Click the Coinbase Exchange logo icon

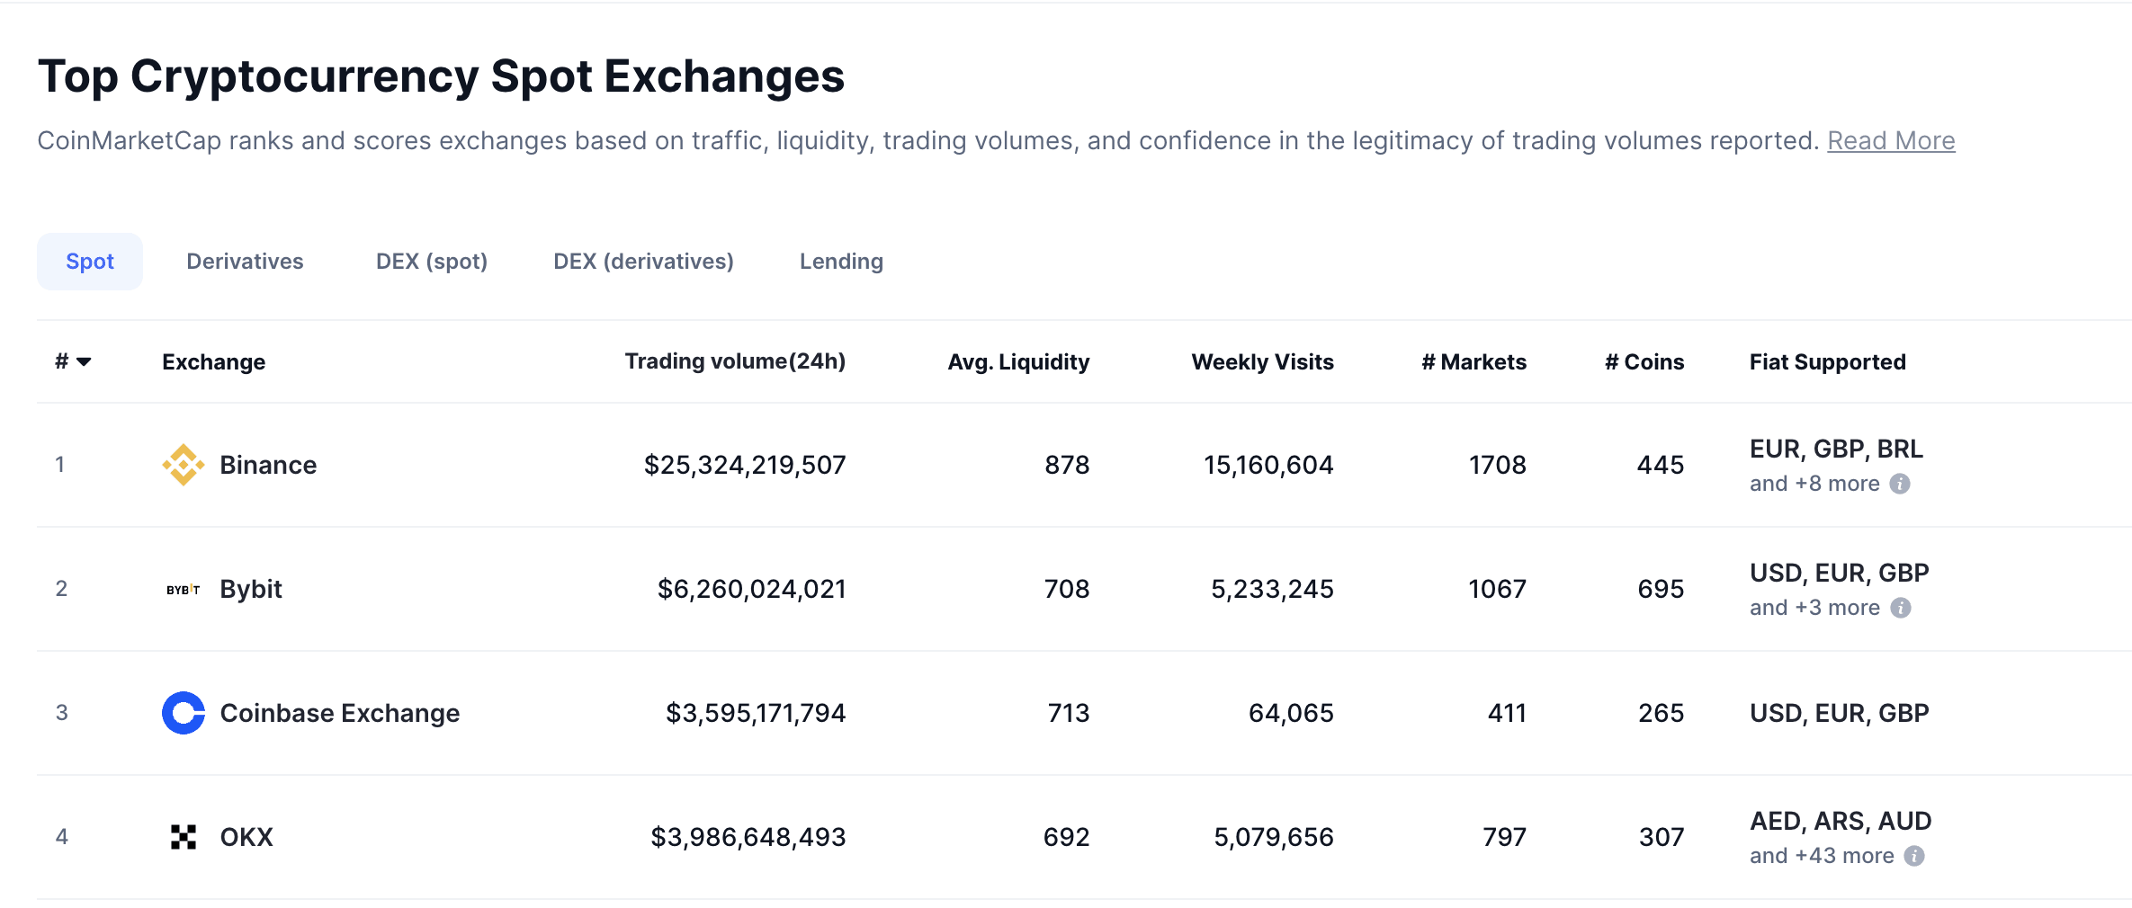pyautogui.click(x=184, y=713)
